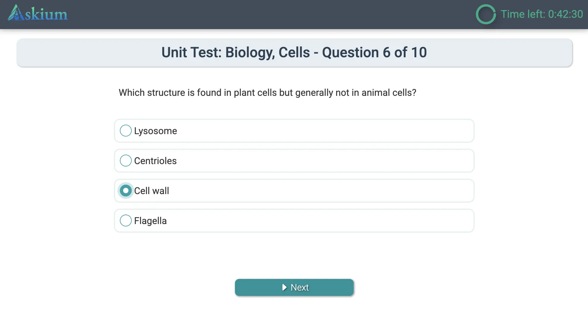The height and width of the screenshot is (330, 588).
Task: Select the Centrioles radio button
Action: coord(126,161)
